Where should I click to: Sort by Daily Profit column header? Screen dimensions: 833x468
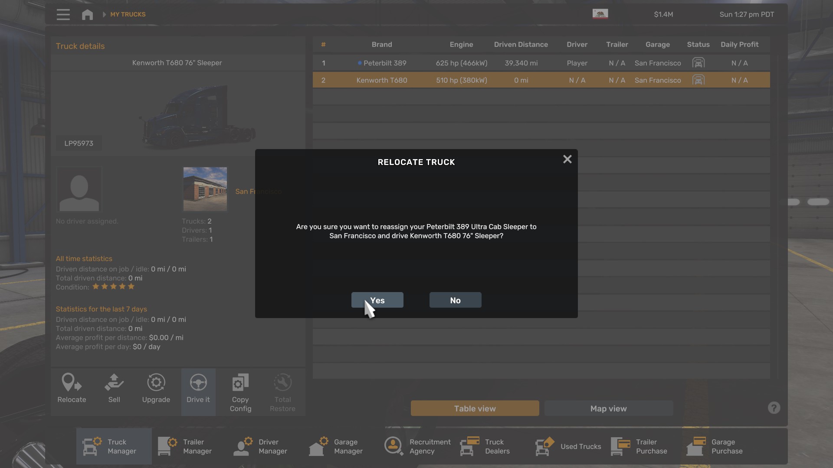tap(740, 44)
